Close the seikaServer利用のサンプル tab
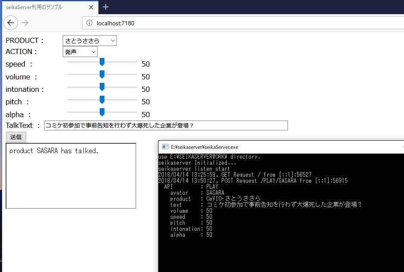Image resolution: width=404 pixels, height=272 pixels. 91,7
